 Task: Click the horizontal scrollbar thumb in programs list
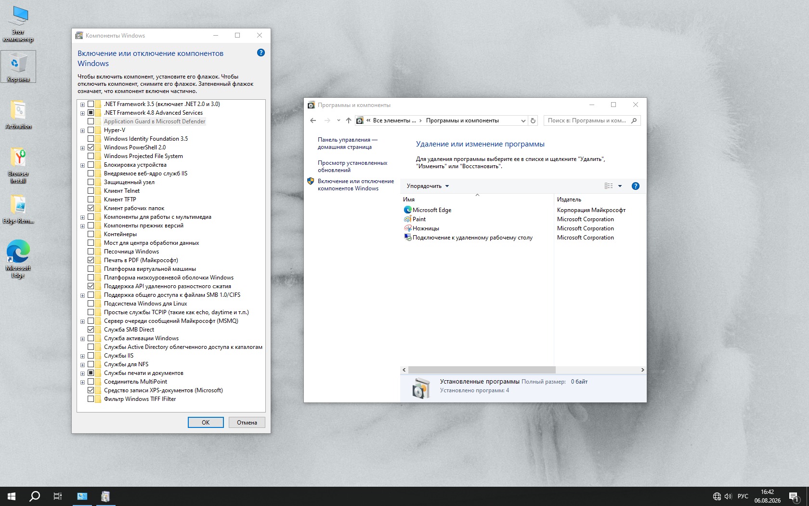point(482,370)
